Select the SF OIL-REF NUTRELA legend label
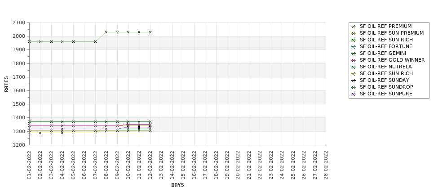This screenshot has height=193, width=438. (385, 67)
